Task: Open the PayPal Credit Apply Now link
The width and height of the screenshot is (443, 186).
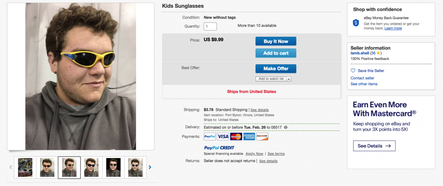Action: [254, 154]
